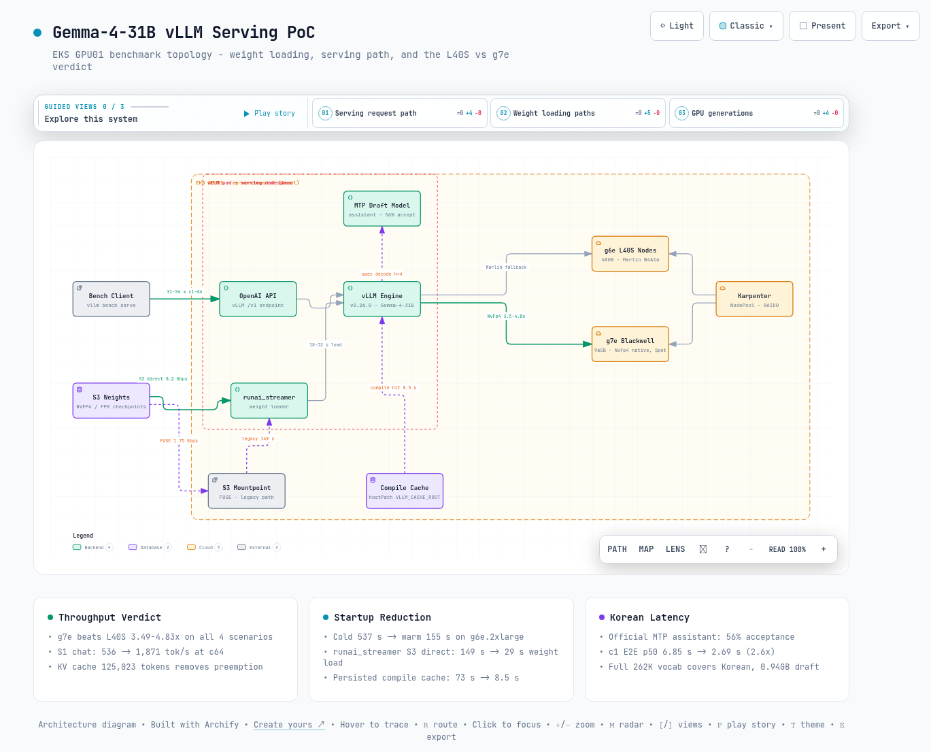Open the Export dropdown menu
931x752 pixels.
[890, 26]
